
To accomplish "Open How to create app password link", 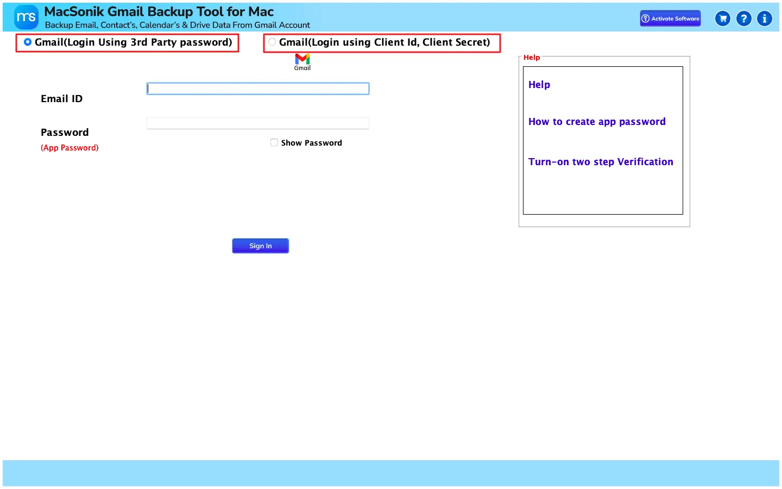I will coord(597,122).
